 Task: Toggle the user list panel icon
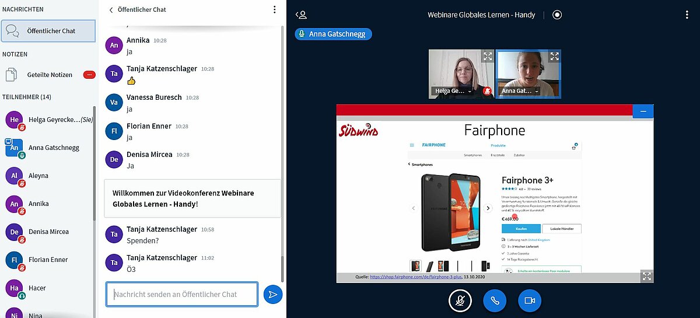pos(301,15)
